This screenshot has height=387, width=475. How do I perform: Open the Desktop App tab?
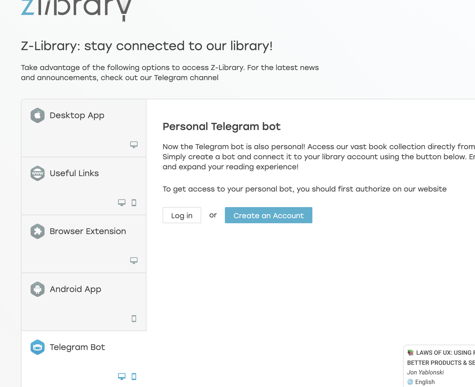[84, 128]
